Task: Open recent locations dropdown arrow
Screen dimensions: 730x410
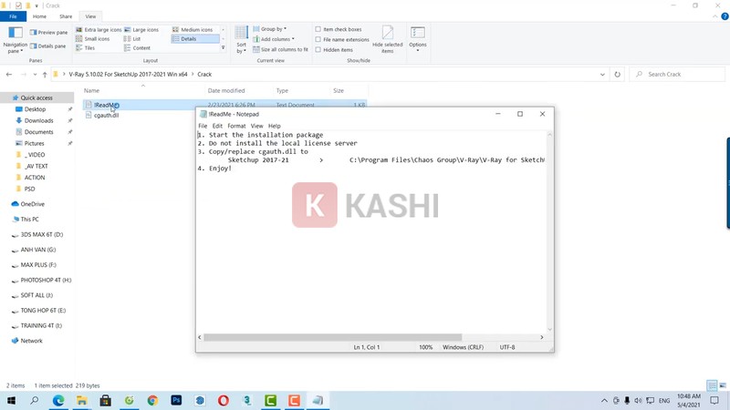Action: [x=35, y=75]
